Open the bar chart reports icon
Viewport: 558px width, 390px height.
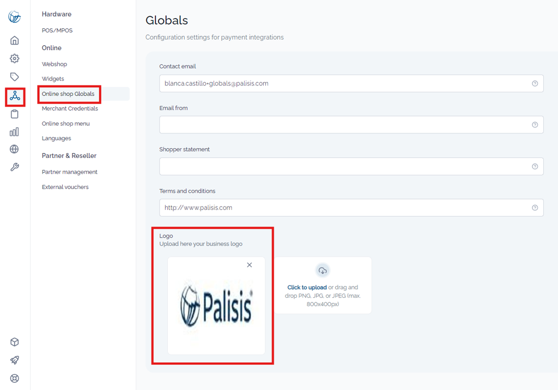coord(14,132)
